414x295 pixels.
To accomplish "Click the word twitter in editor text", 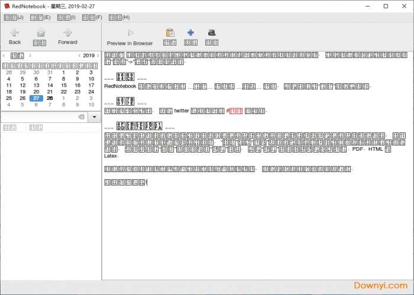I will (x=182, y=111).
